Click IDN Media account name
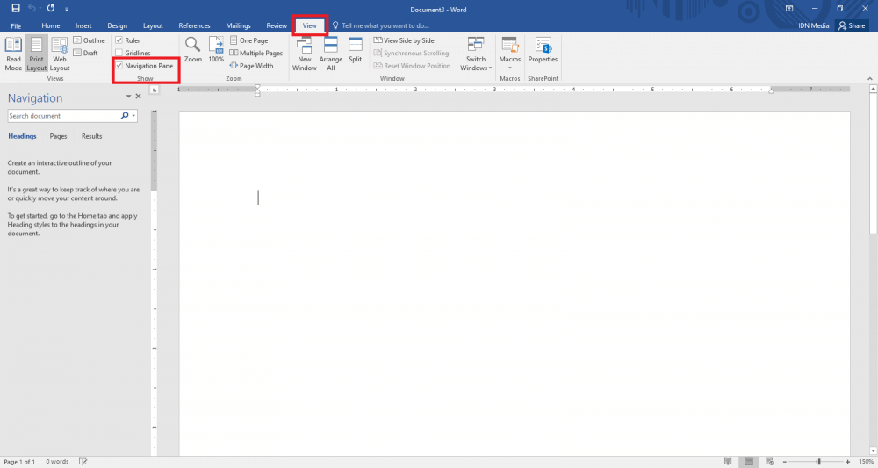 pos(814,25)
